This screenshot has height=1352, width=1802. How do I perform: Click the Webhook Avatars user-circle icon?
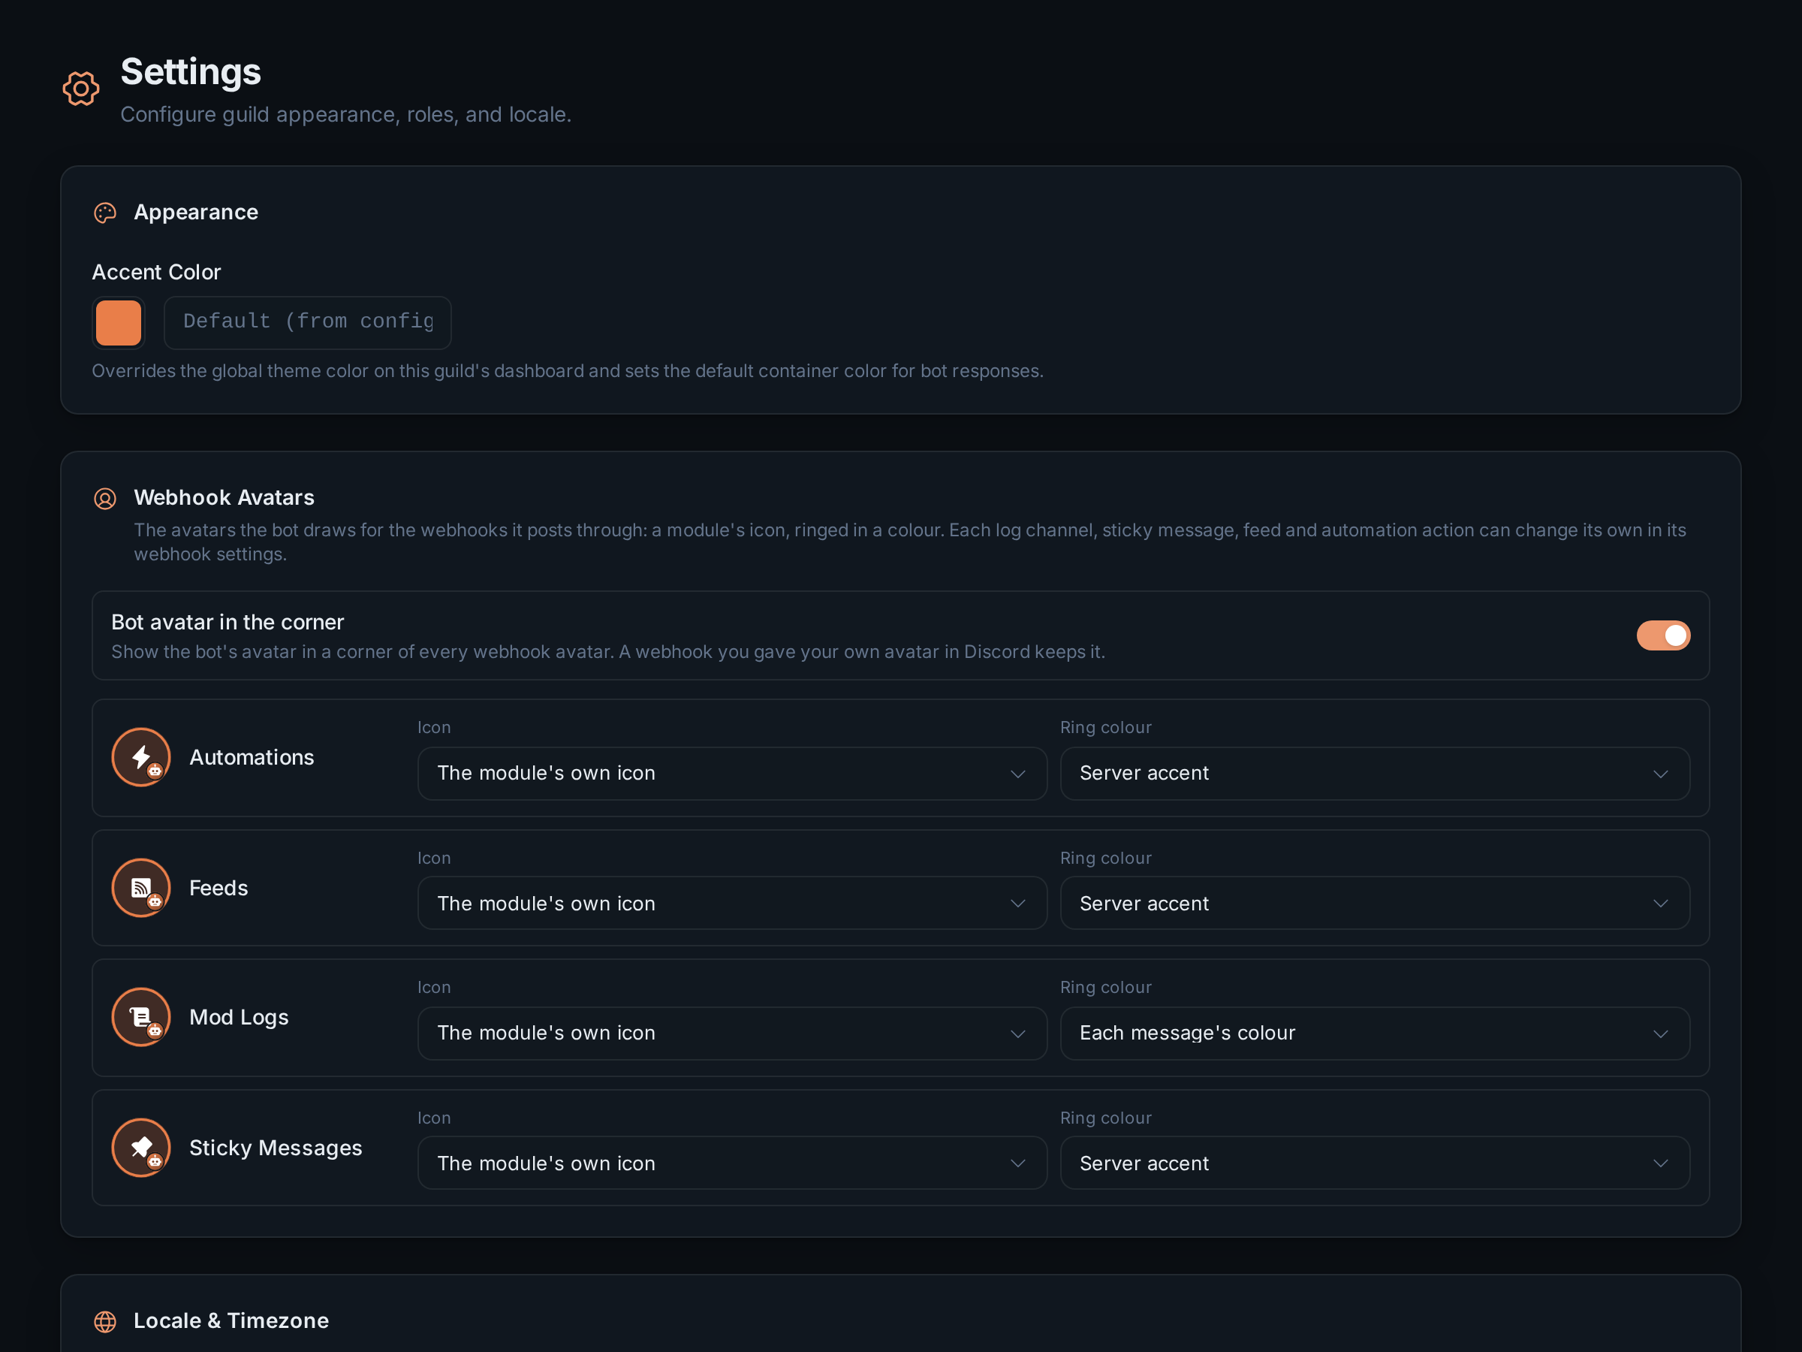point(105,498)
